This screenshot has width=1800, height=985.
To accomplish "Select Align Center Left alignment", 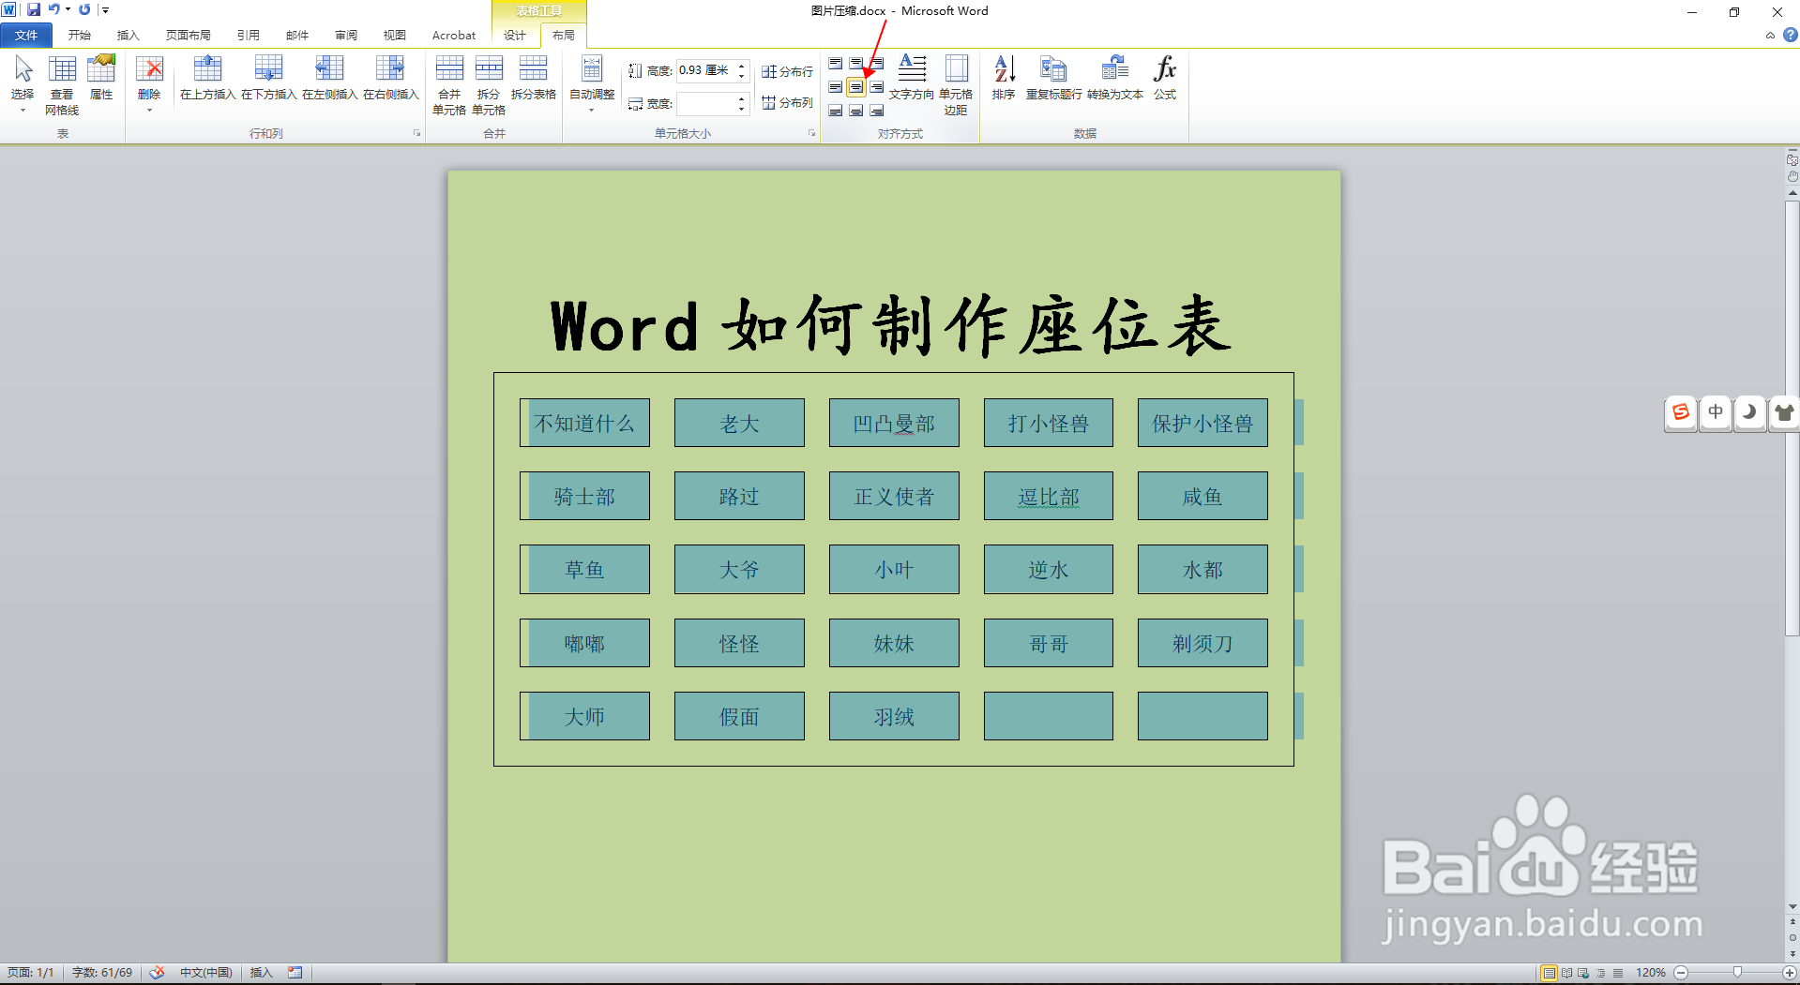I will [x=836, y=87].
